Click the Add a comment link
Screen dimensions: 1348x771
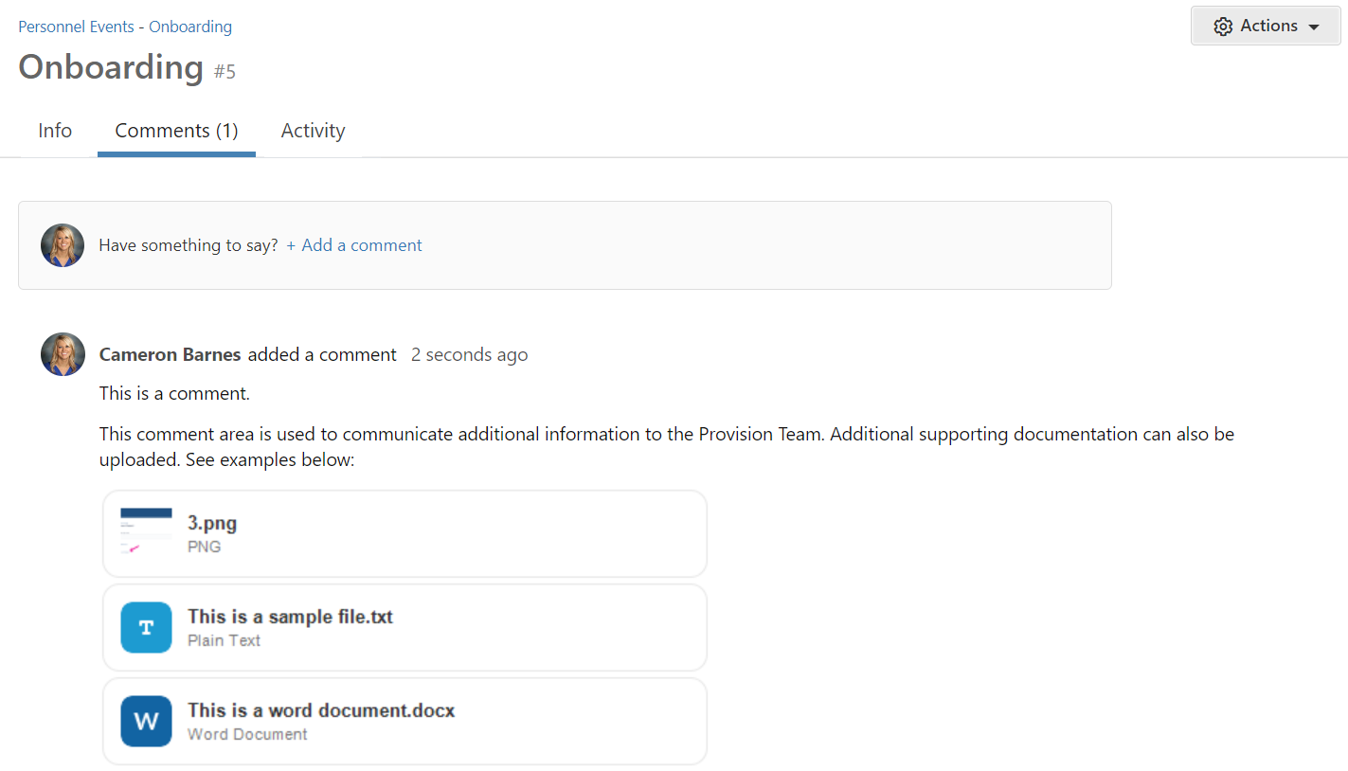pos(361,245)
